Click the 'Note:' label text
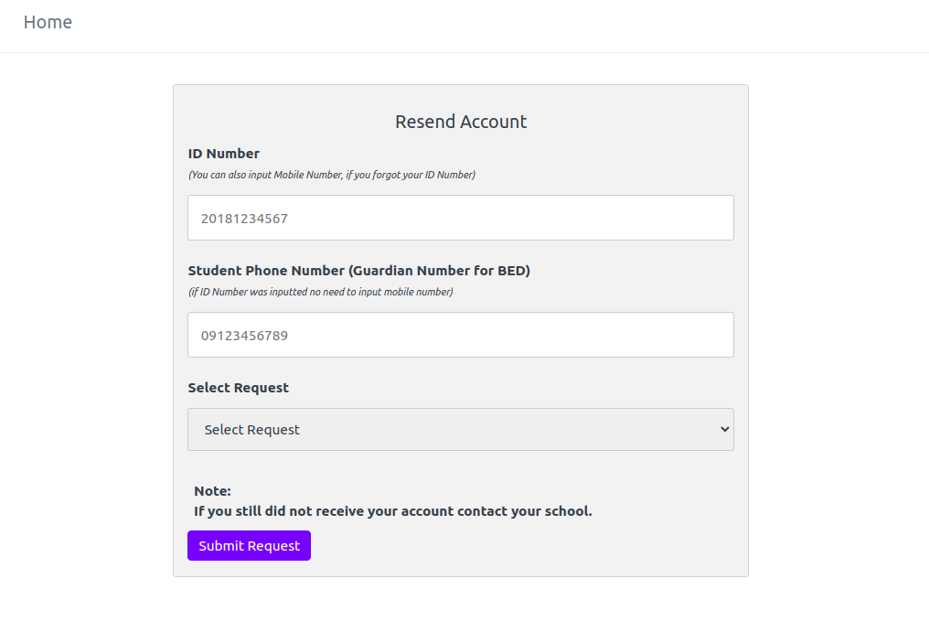This screenshot has width=929, height=632. (x=212, y=491)
